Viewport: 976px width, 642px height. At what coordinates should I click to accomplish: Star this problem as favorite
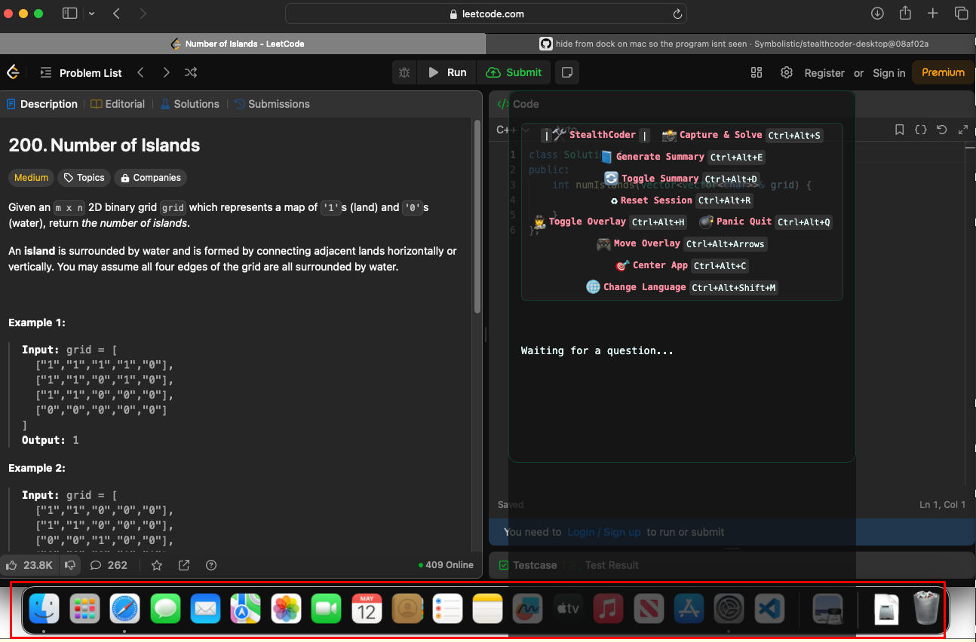pyautogui.click(x=157, y=565)
